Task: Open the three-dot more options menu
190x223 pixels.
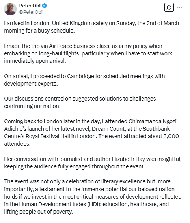Action: (179, 7)
